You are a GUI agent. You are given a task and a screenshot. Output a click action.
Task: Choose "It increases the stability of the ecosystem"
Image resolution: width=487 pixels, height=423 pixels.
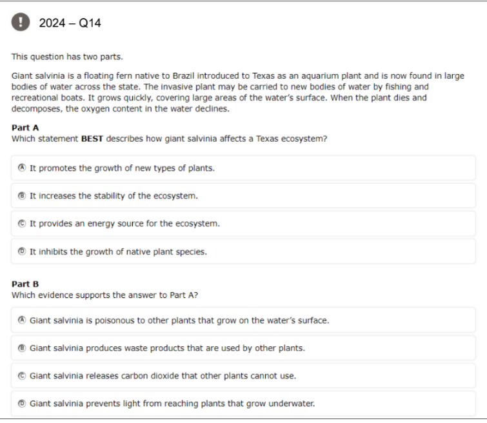(x=244, y=195)
